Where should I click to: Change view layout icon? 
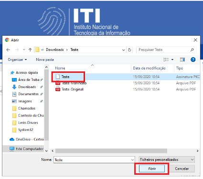point(166,60)
